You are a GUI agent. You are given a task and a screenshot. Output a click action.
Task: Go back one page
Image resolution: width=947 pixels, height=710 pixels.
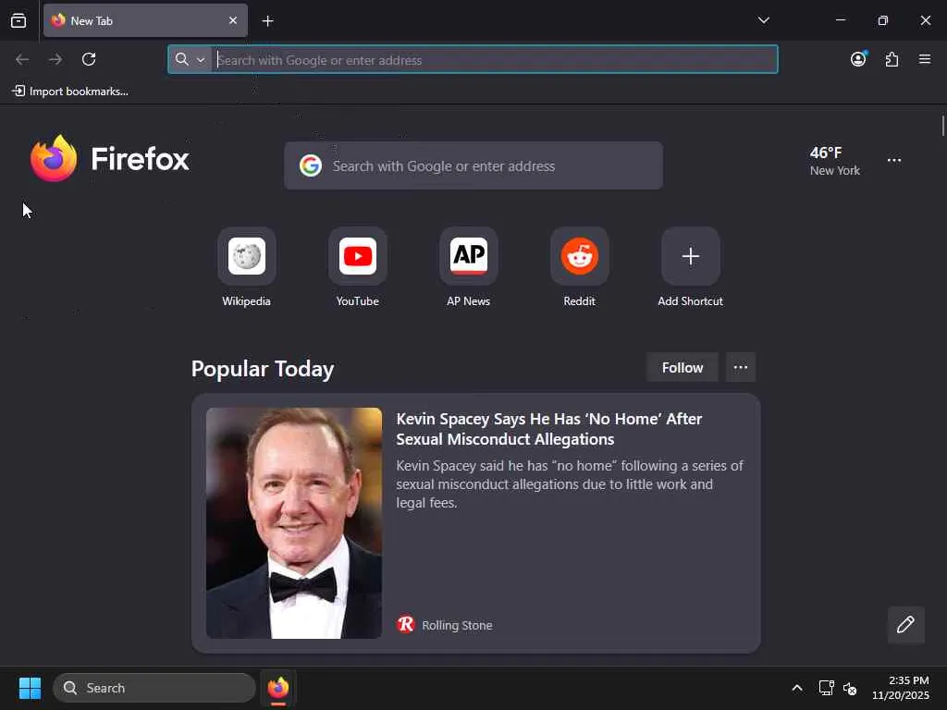coord(22,59)
